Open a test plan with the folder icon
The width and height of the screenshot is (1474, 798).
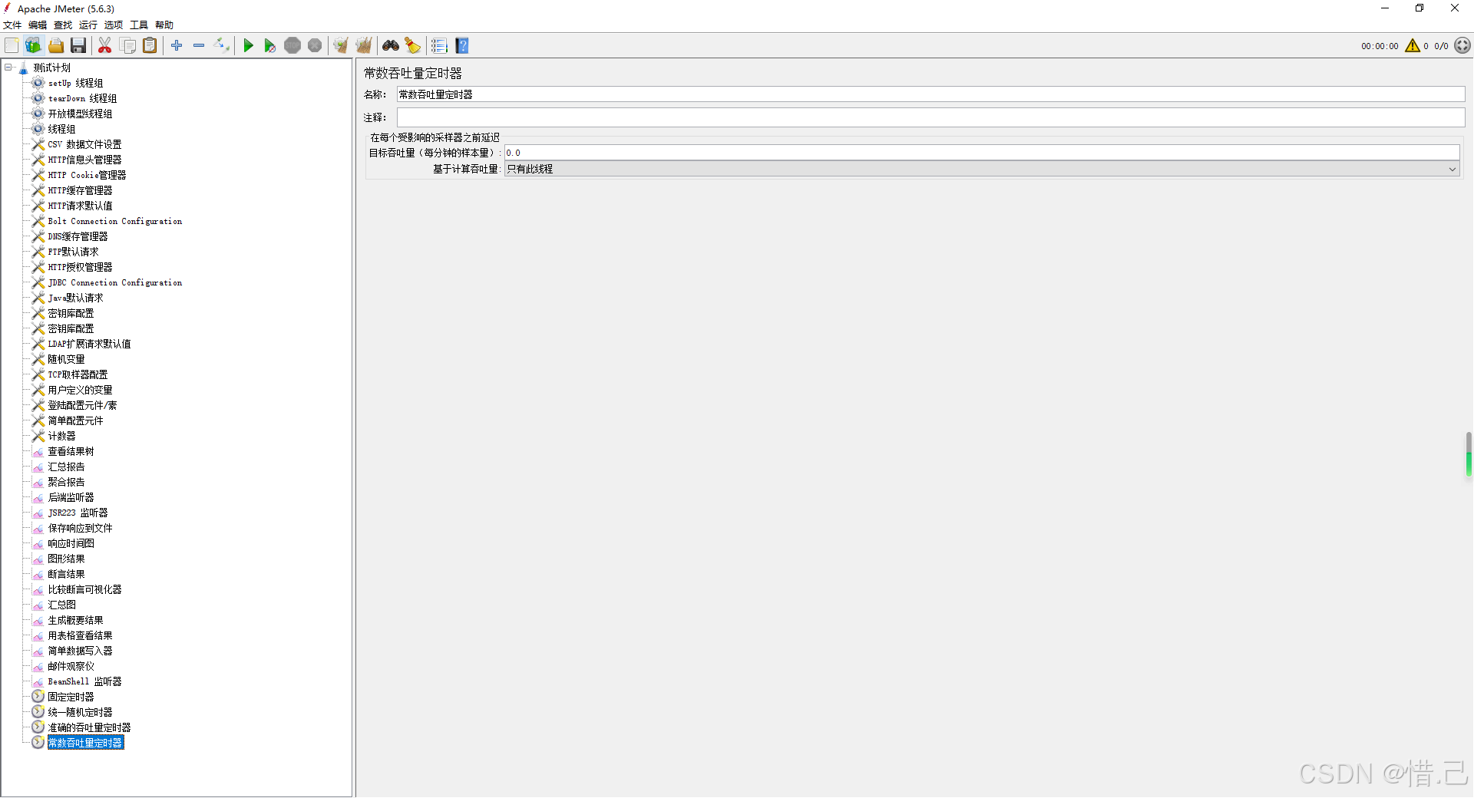(x=56, y=46)
